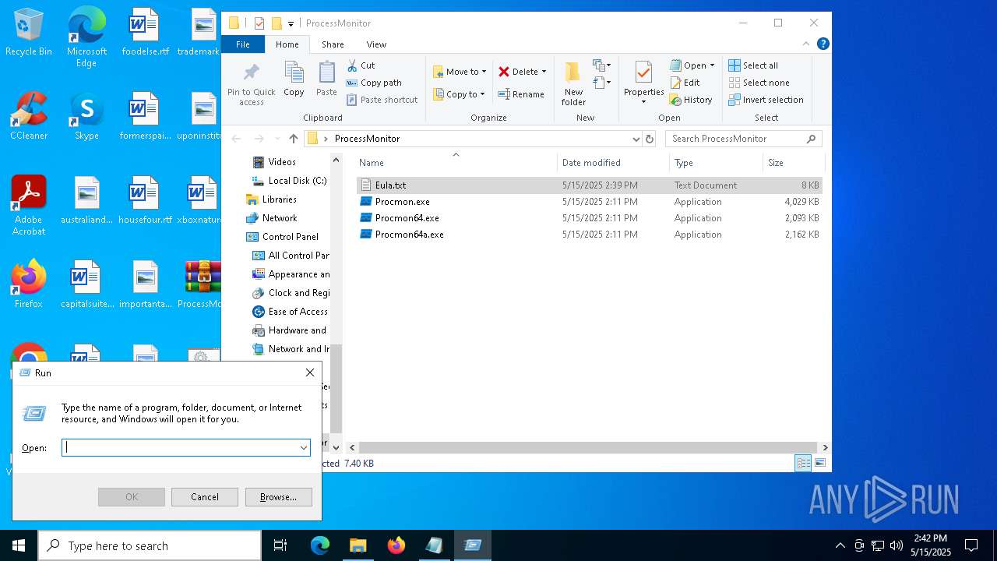
Task: Open Quick Access Toolbar customize arrow
Action: tap(291, 23)
